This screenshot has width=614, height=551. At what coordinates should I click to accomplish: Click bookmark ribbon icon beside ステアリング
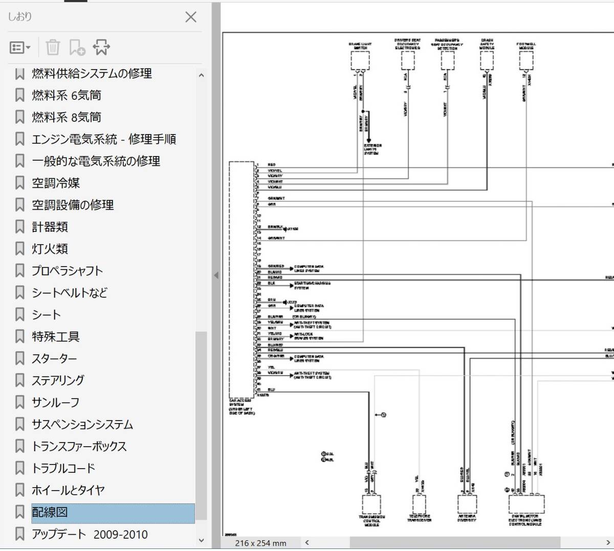[x=20, y=381]
